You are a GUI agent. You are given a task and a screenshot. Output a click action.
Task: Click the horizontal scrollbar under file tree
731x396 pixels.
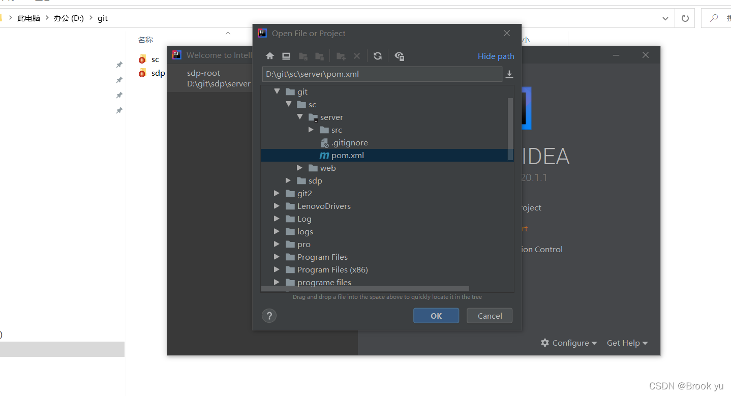tap(365, 289)
